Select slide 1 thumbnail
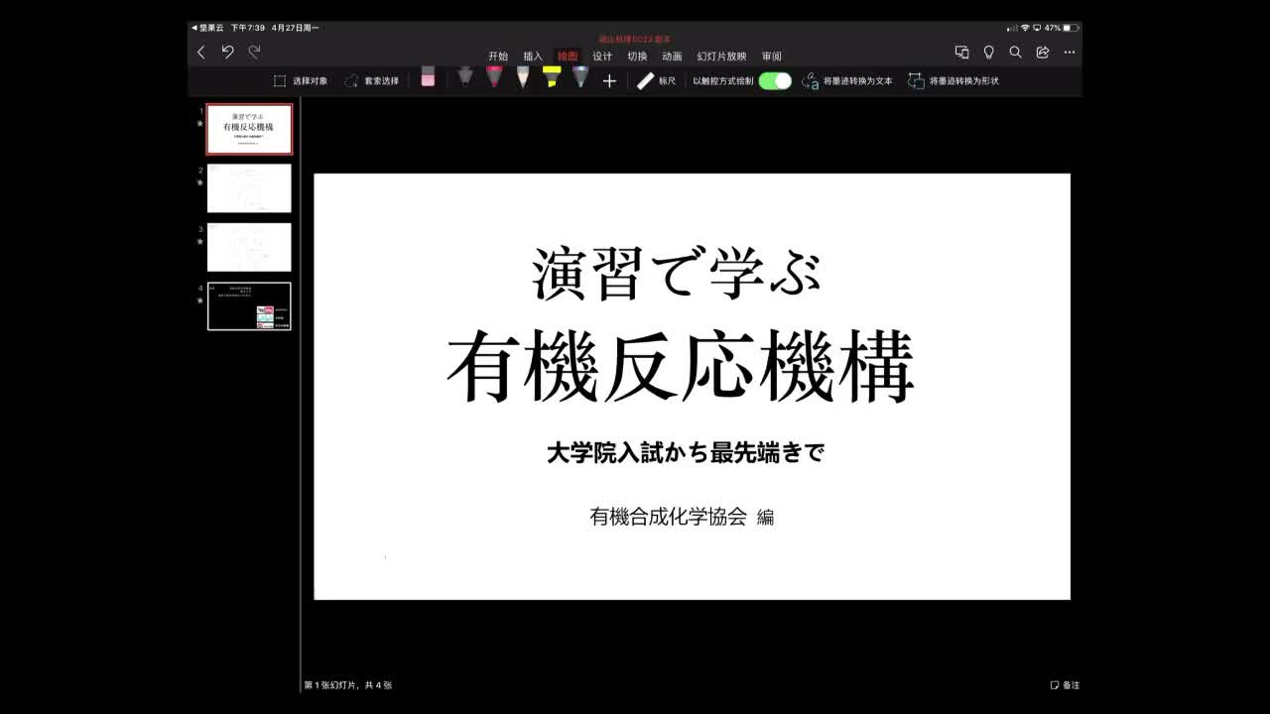 249,129
